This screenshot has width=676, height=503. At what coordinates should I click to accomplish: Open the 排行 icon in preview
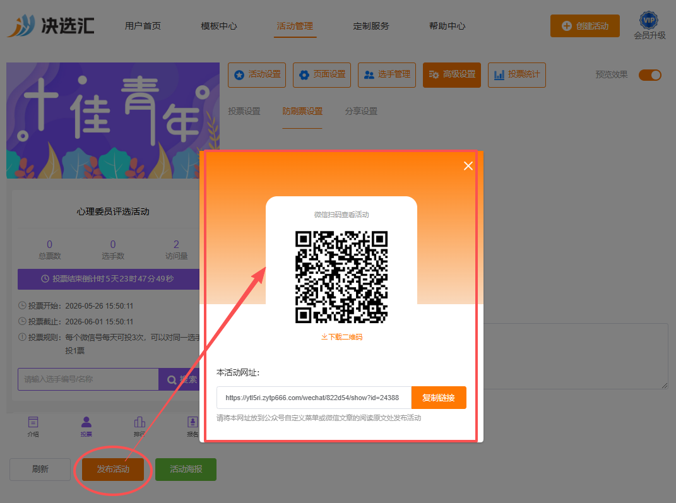[x=139, y=427]
